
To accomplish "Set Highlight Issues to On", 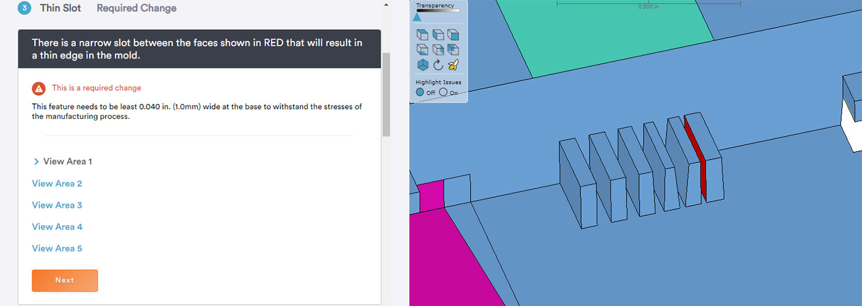I will point(443,92).
